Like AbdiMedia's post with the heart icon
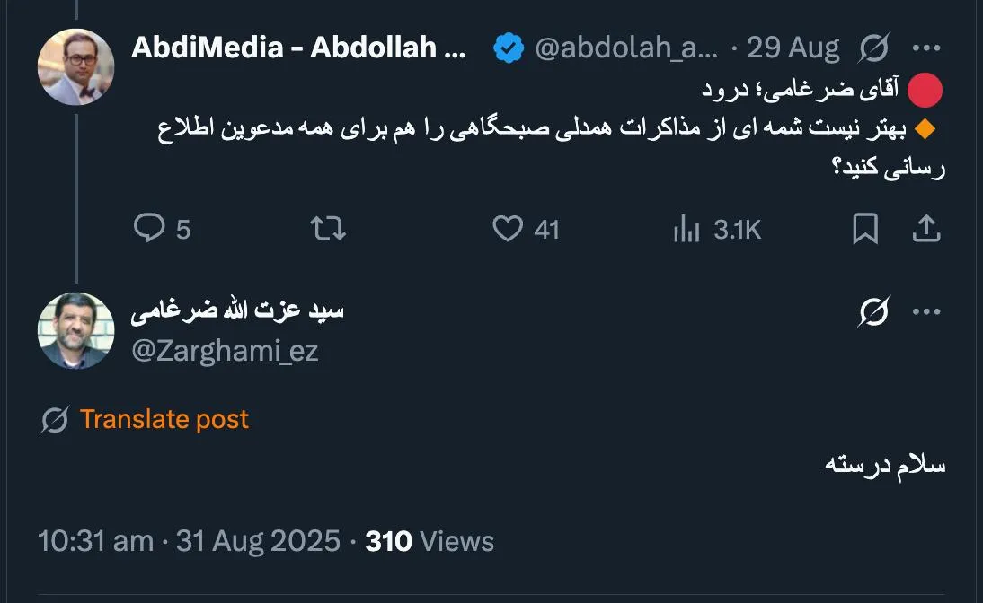The width and height of the screenshot is (983, 603). [x=508, y=230]
